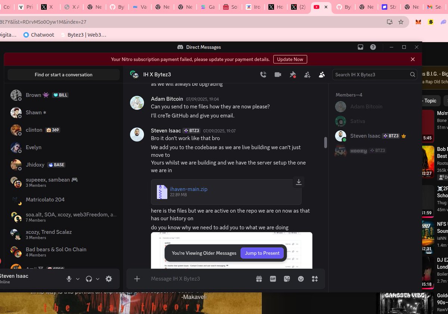Open the soa.alt, SOA, xcozy 7-member group
This screenshot has height=314, width=448.
click(63, 217)
